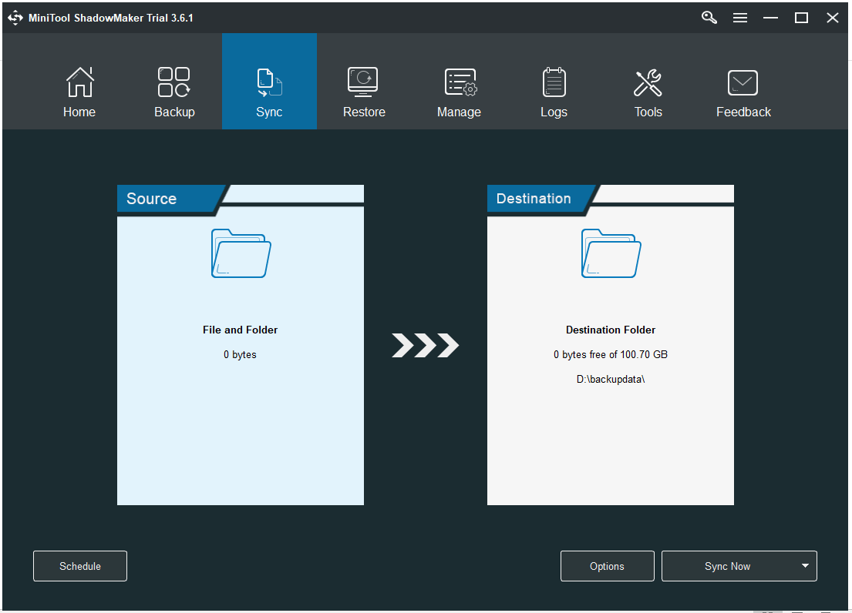
Task: Expand the Sync Now dropdown arrow
Action: [804, 566]
